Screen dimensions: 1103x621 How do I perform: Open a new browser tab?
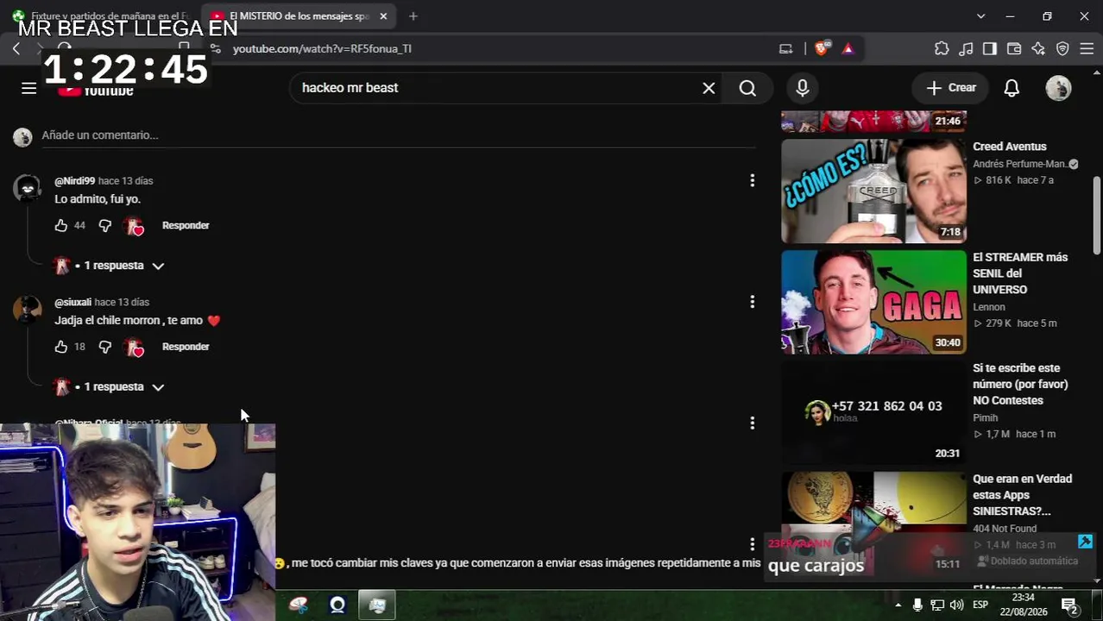point(413,16)
